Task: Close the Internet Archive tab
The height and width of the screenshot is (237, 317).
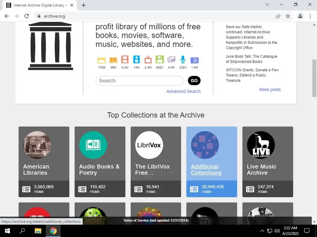Action: click(72, 5)
